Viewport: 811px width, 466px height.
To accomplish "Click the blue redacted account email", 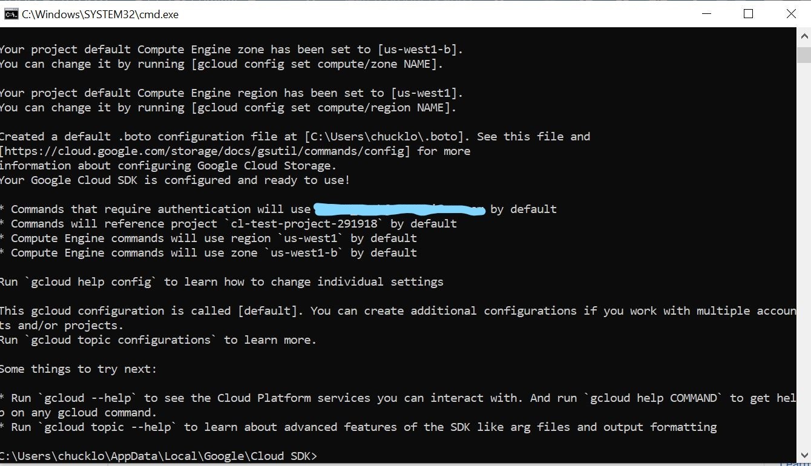I will (399, 209).
